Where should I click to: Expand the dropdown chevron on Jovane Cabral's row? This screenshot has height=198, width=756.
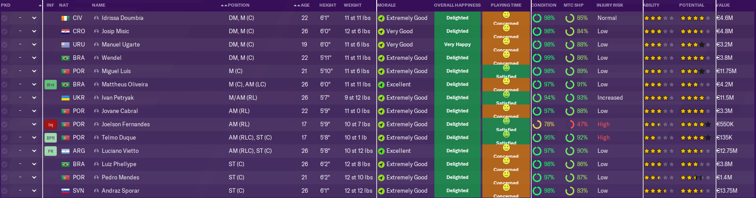tap(34, 111)
